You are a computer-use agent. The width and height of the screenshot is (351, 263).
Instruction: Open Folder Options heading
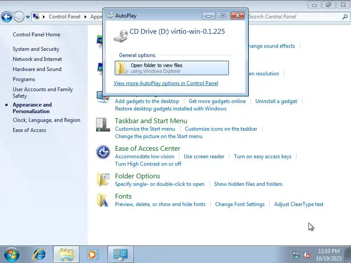tap(137, 176)
